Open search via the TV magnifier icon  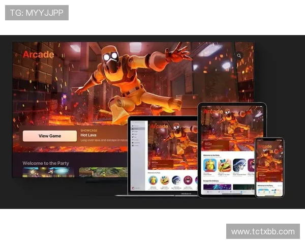[x=239, y=56]
